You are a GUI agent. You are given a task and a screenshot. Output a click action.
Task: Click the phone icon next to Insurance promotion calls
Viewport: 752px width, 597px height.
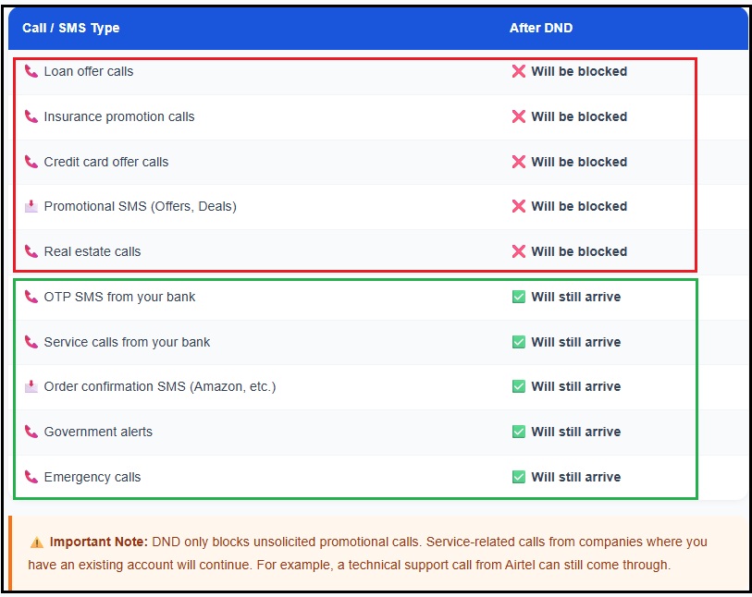[31, 116]
